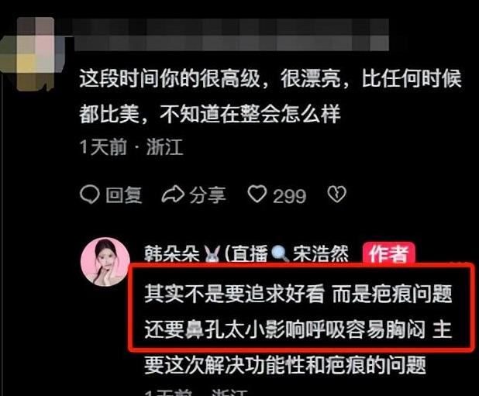The width and height of the screenshot is (479, 396).
Task: Click the username 韩朵朵
Action: (172, 253)
